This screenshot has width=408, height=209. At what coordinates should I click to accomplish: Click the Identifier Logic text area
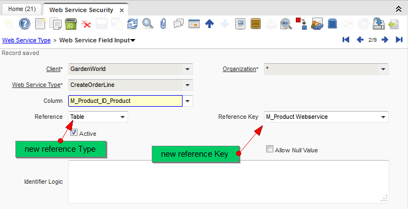click(x=229, y=182)
